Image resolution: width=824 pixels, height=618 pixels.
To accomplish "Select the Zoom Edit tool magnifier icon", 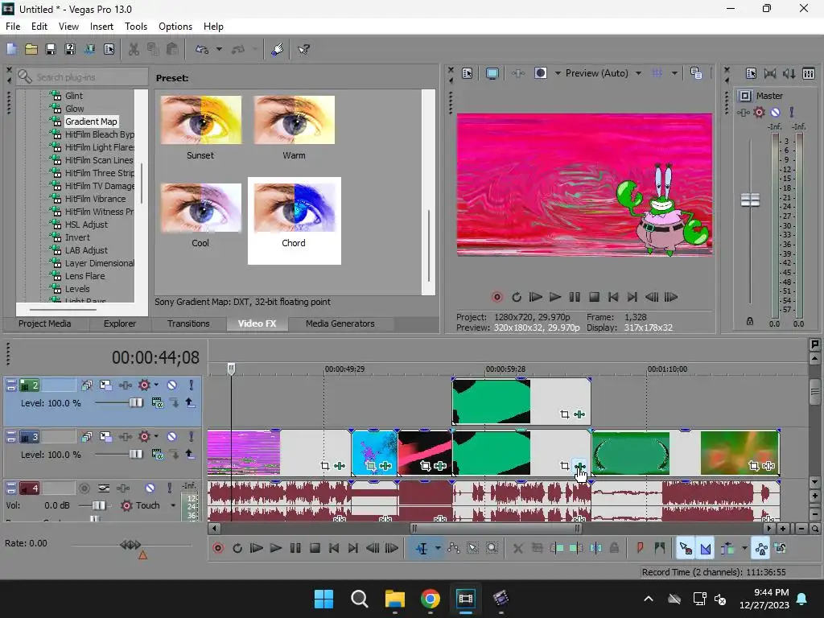I will pos(492,549).
